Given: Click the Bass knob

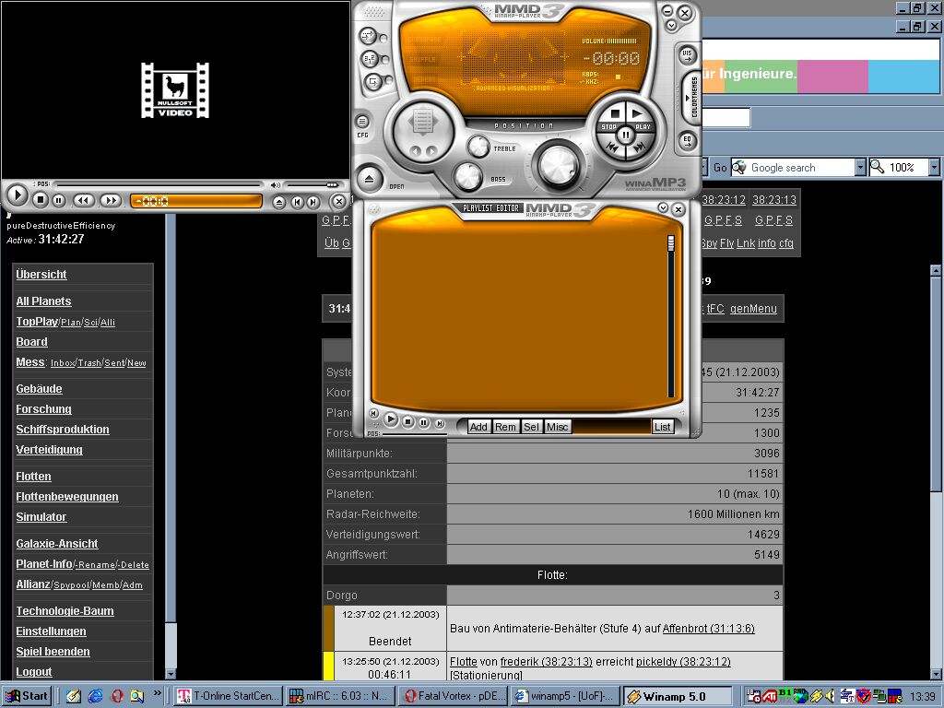Looking at the screenshot, I should pos(467,176).
